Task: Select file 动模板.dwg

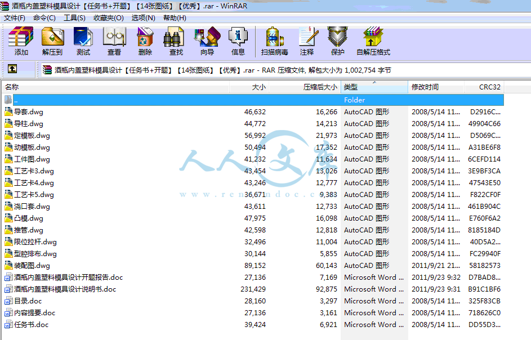Action: (x=32, y=147)
